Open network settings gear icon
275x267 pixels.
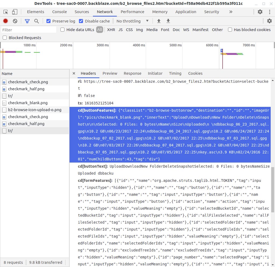[269, 21]
